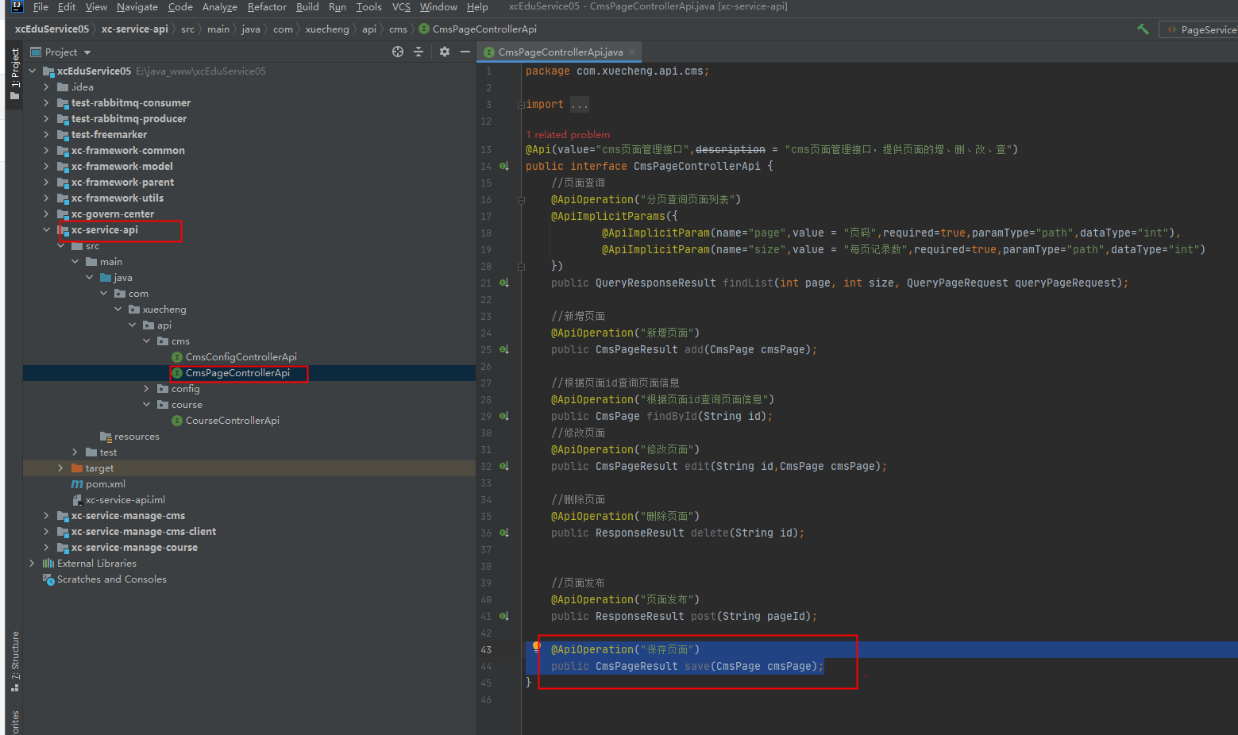Expand xc-service-manage-course module
Screen dimensions: 1238x735
[x=46, y=548]
